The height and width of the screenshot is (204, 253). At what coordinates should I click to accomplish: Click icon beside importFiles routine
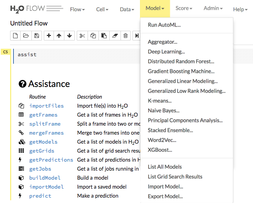[21, 106]
